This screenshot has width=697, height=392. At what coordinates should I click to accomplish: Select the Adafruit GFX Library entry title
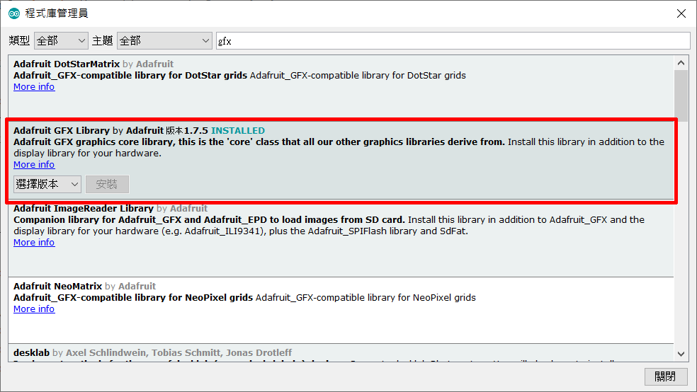[62, 130]
